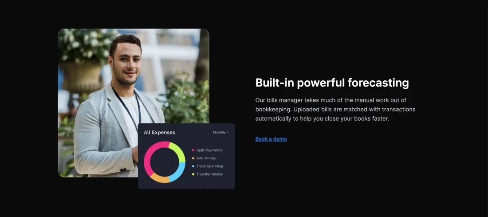This screenshot has height=217, width=488.
Task: Click the bills manager description paragraph
Action: coord(335,110)
